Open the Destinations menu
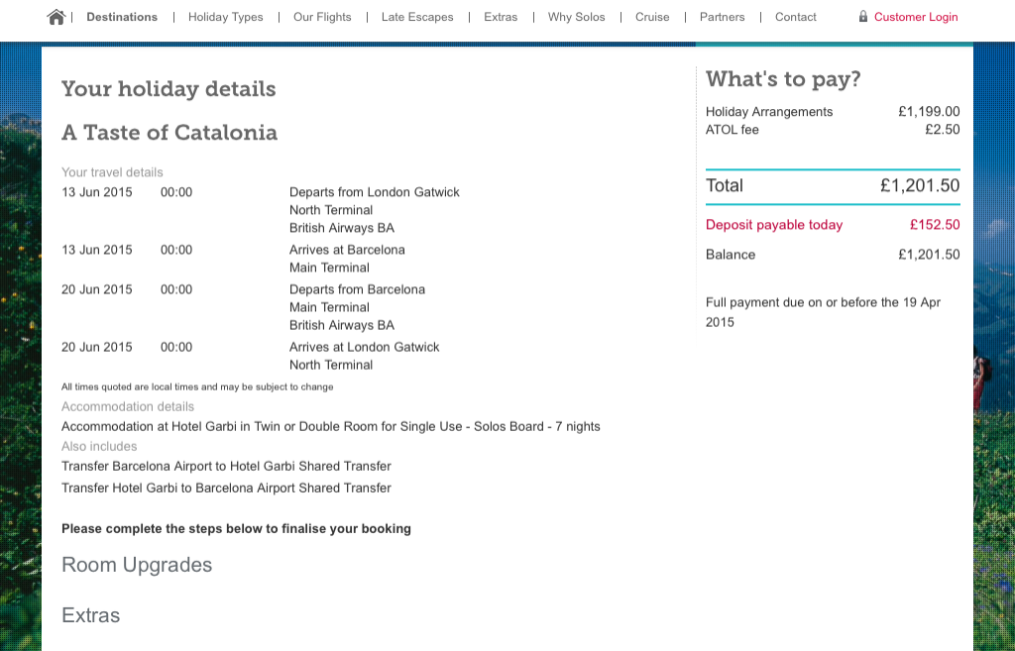The width and height of the screenshot is (1015, 651). 122,18
